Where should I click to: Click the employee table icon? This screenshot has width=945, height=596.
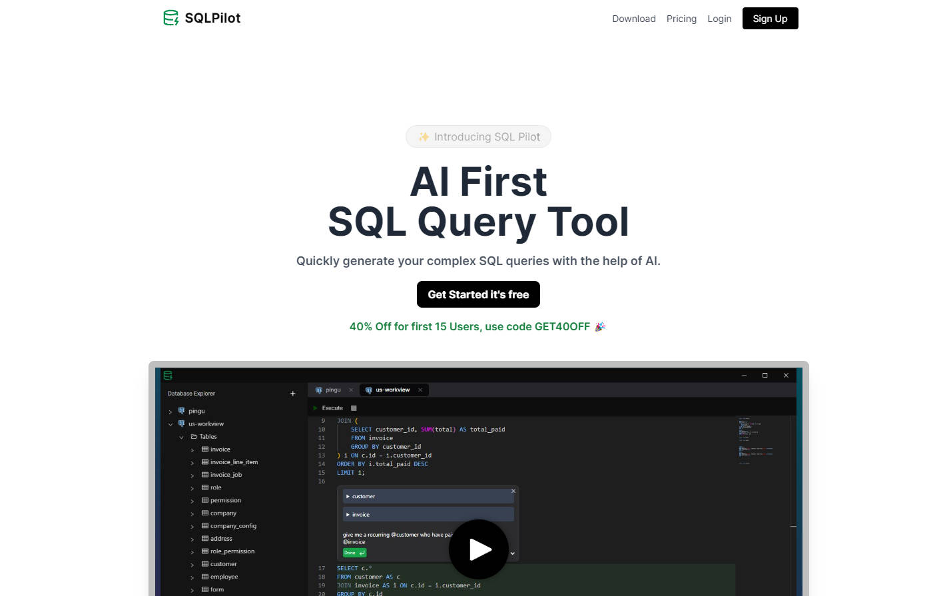(x=205, y=577)
